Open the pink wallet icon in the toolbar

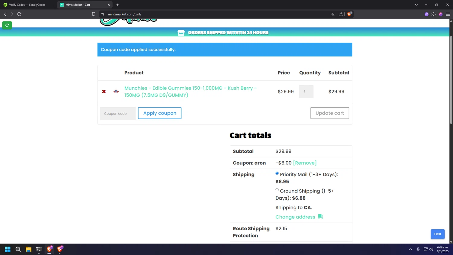[441, 14]
